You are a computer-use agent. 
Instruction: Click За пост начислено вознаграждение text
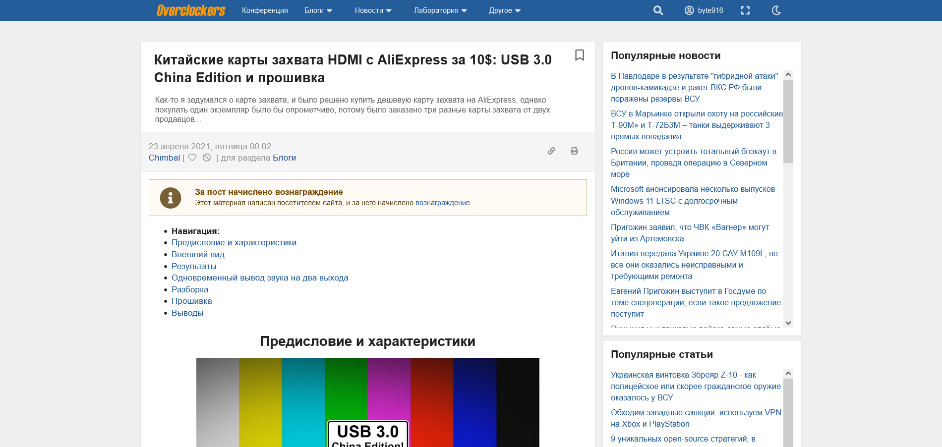tap(269, 192)
